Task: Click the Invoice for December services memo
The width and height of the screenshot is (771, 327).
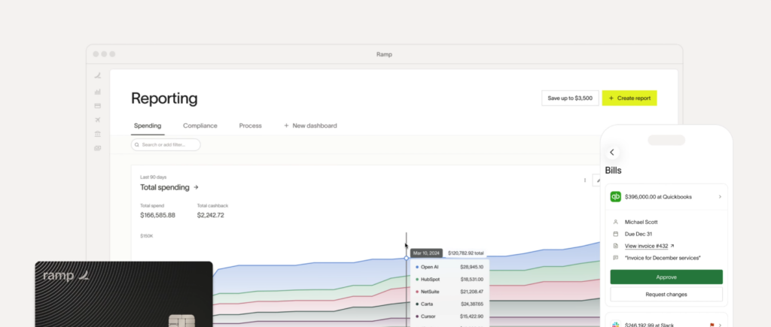Action: point(663,258)
